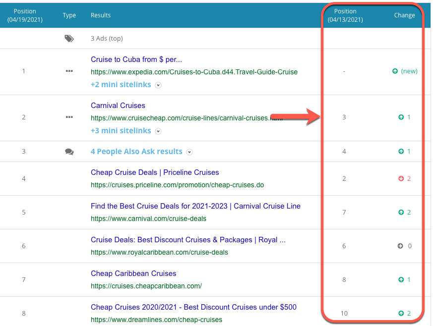This screenshot has height=326, width=433.
Task: Click the Type column header
Action: tap(69, 15)
